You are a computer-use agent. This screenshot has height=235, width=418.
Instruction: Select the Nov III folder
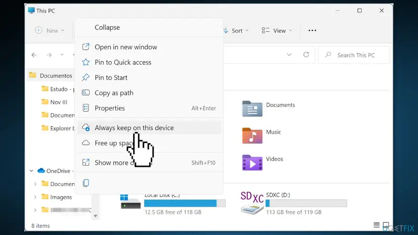point(55,102)
